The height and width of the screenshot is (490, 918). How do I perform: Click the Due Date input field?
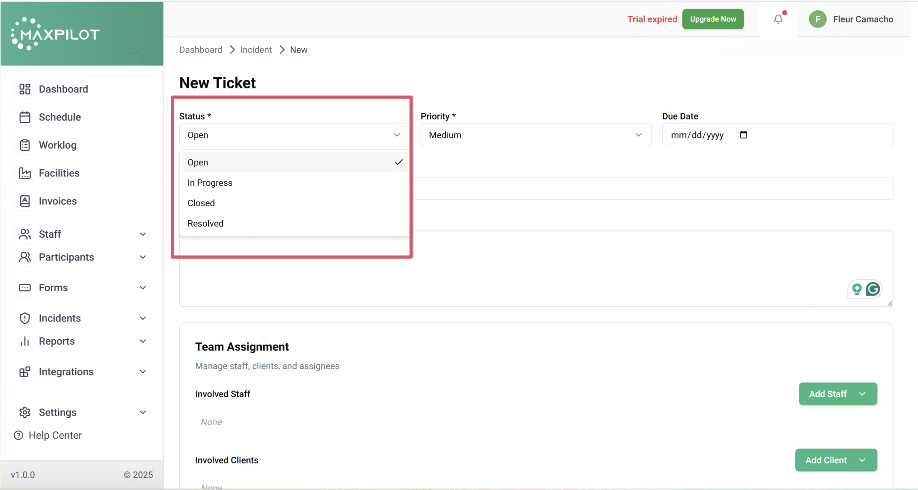(697, 135)
